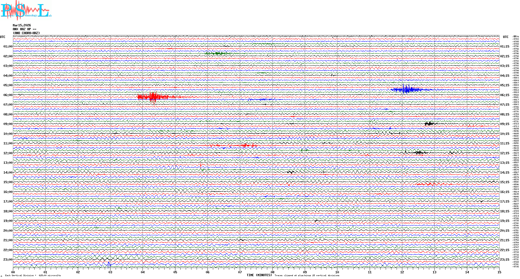Click minute 12 on the bottom axis

tap(402, 272)
